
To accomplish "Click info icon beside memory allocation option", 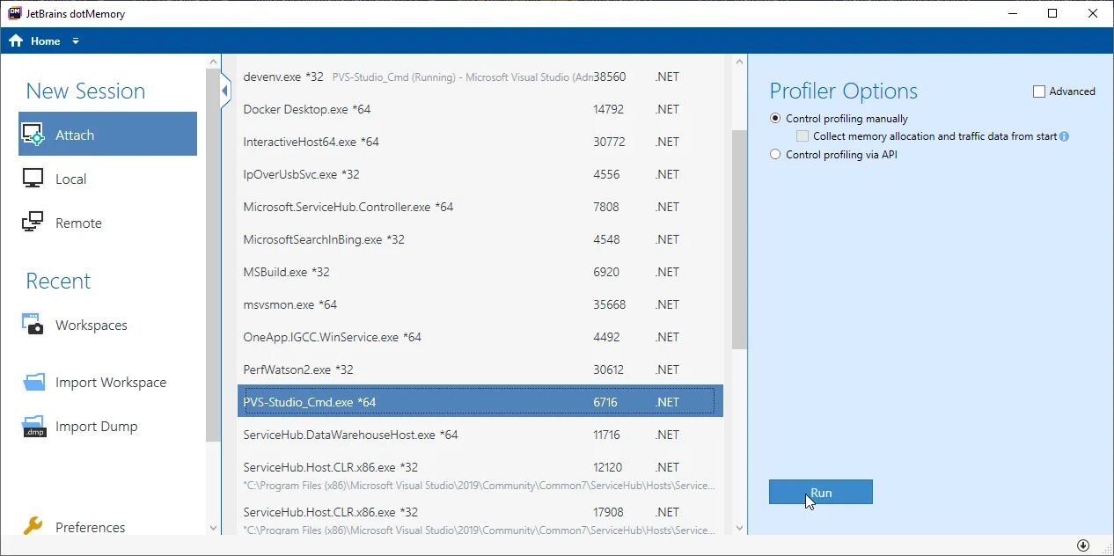I will click(1064, 136).
